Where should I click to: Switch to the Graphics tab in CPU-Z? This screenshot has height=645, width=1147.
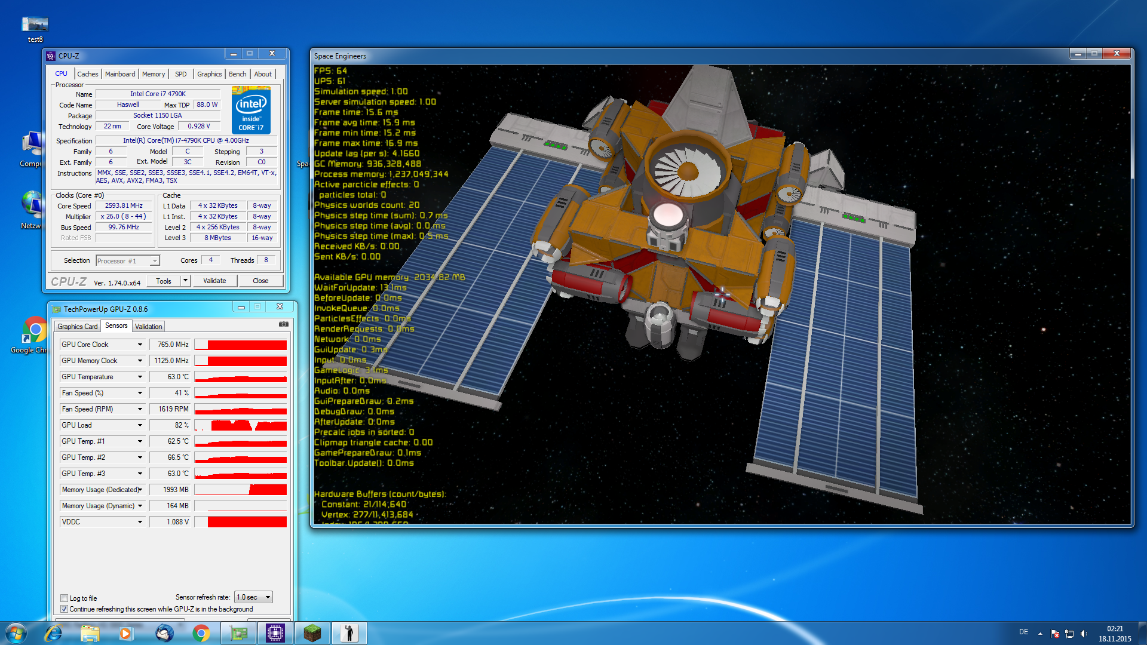(209, 74)
